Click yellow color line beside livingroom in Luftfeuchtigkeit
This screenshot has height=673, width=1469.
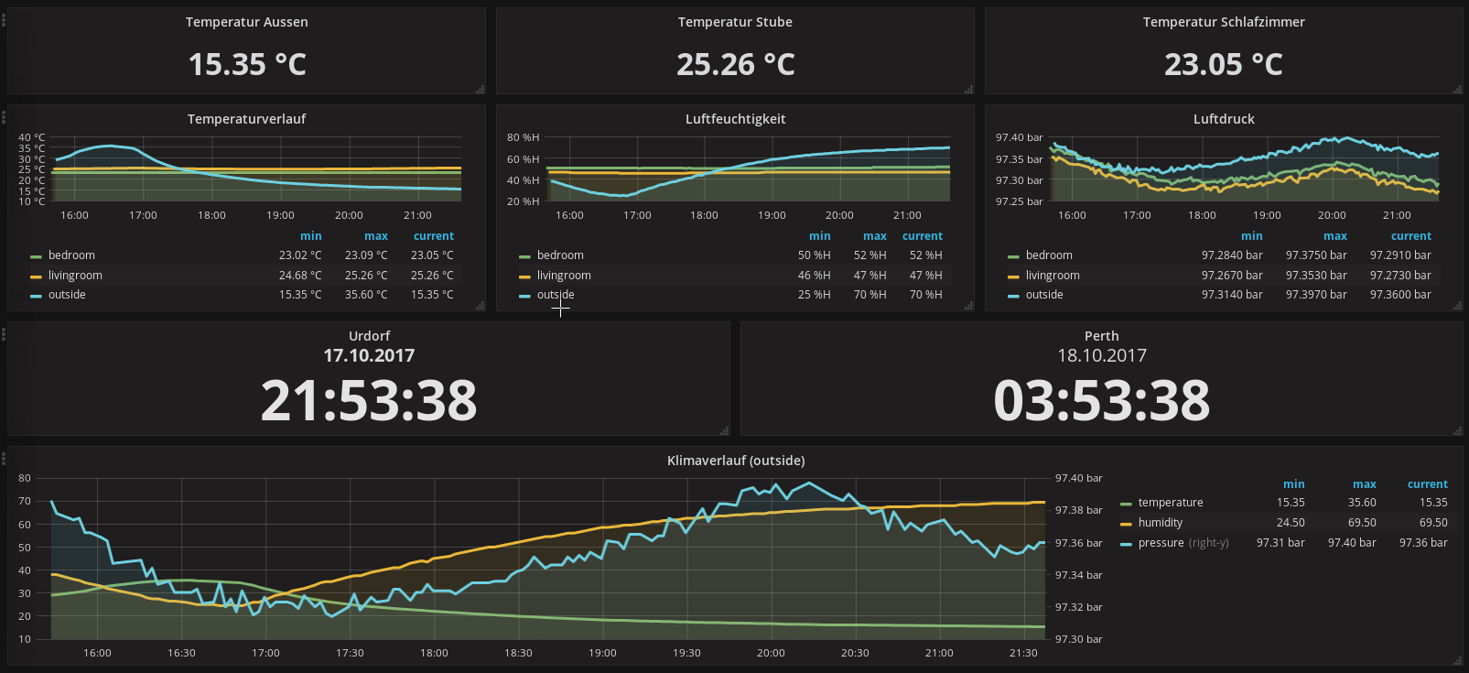point(524,277)
